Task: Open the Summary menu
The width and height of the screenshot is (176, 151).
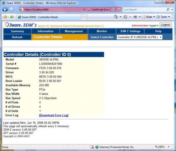Action: tap(17, 31)
